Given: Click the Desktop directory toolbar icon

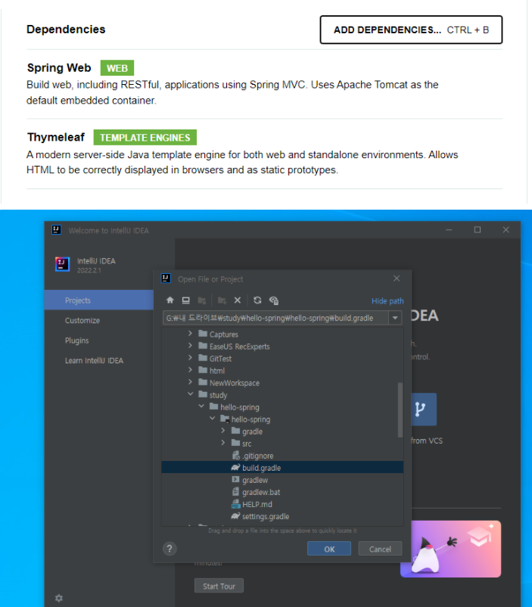Looking at the screenshot, I should (x=186, y=300).
